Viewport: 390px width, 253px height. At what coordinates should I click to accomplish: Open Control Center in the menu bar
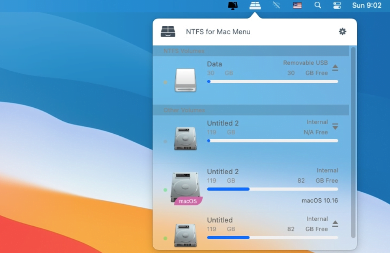click(337, 5)
